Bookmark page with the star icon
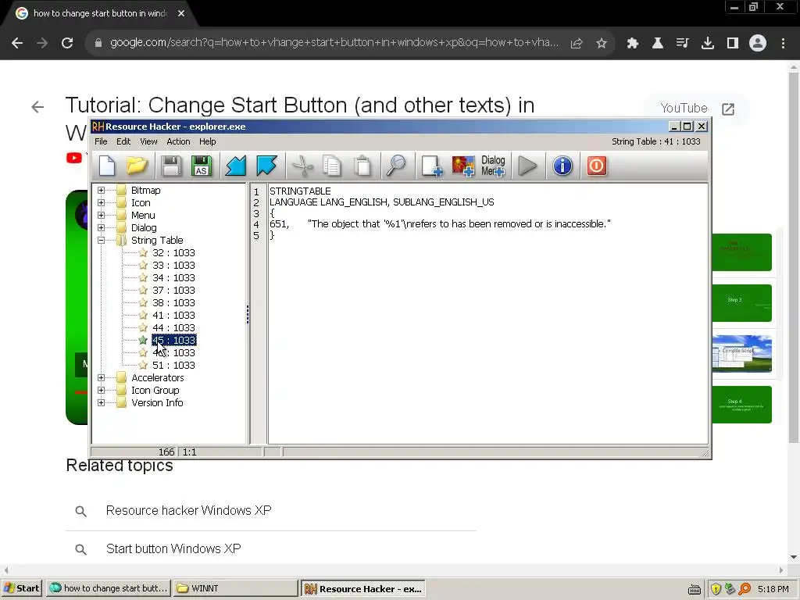This screenshot has height=600, width=800. click(602, 44)
